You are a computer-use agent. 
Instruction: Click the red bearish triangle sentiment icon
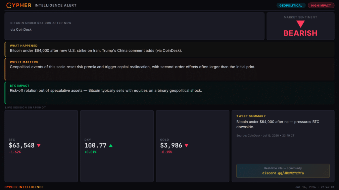300,24
